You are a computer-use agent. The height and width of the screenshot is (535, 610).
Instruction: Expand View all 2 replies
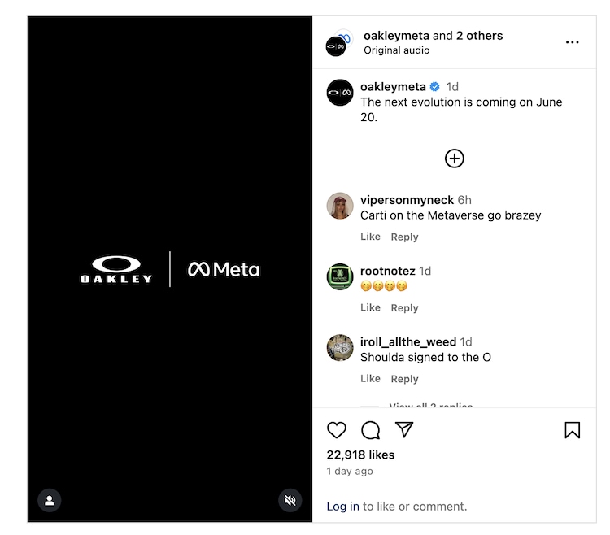click(x=430, y=405)
